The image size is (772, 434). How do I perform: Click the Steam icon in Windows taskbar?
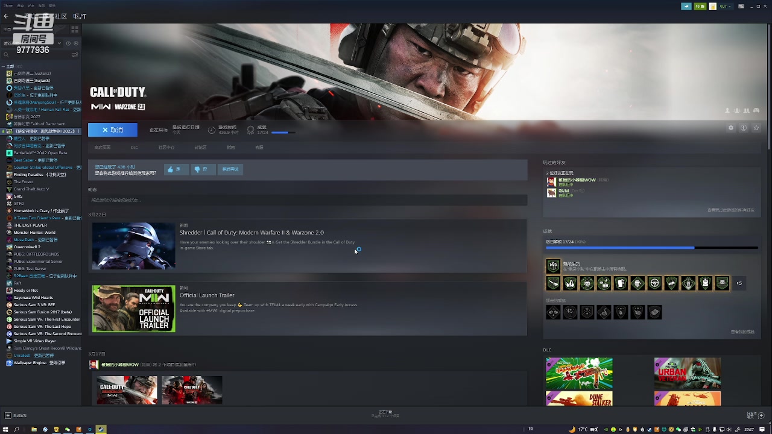coord(101,429)
